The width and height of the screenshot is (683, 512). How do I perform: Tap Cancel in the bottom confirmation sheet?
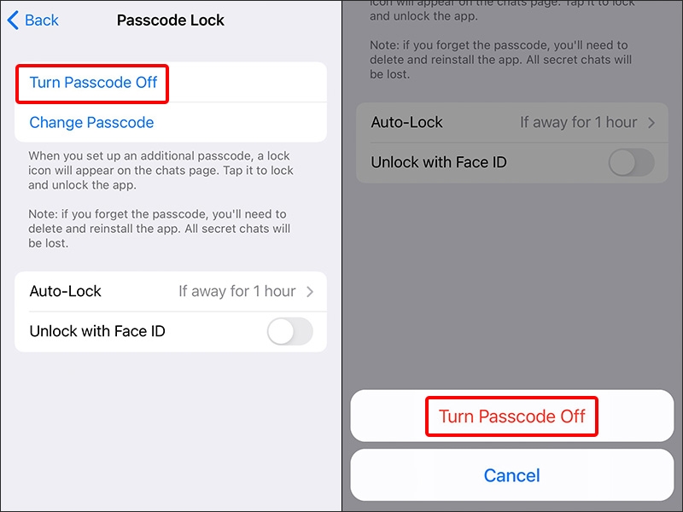pyautogui.click(x=511, y=475)
